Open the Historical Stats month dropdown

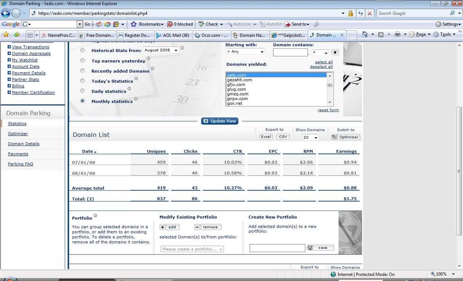[x=161, y=50]
